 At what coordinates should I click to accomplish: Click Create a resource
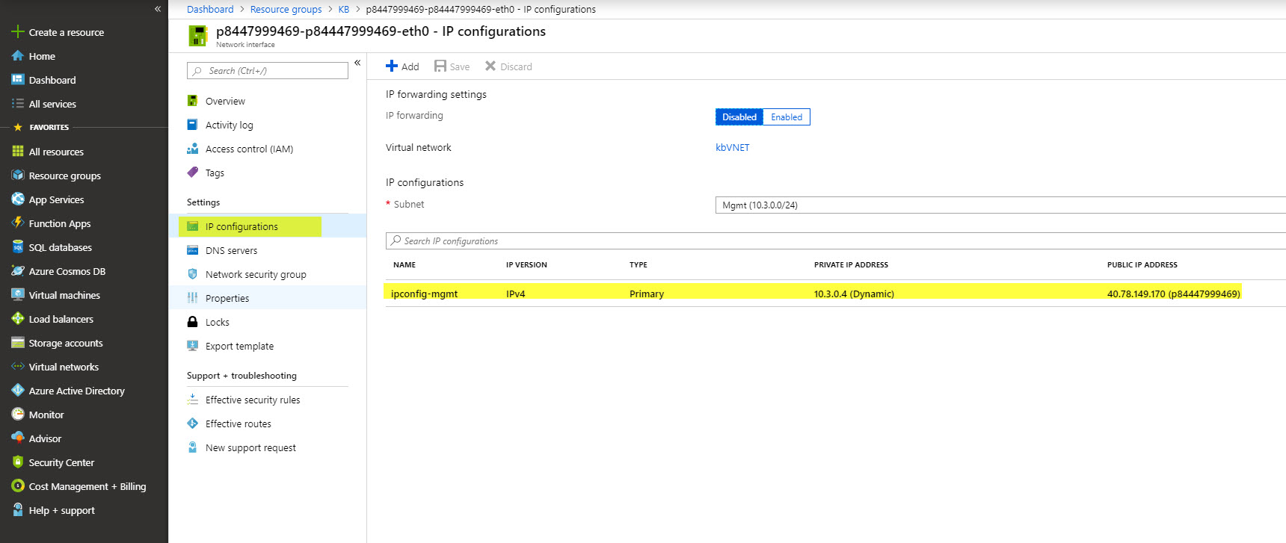[x=66, y=32]
